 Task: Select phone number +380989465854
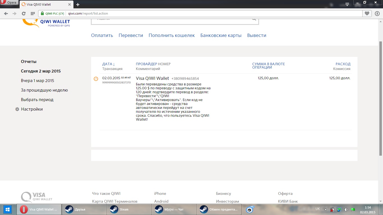(185, 79)
